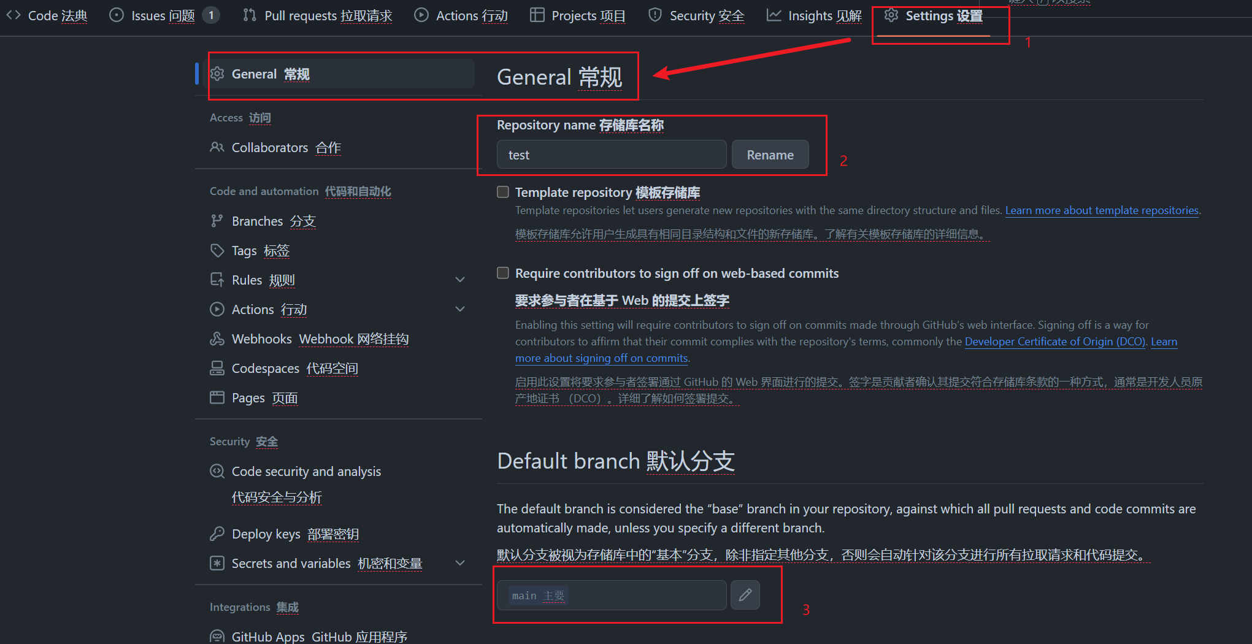Go to the Projects tab
This screenshot has height=644, width=1252.
(578, 15)
